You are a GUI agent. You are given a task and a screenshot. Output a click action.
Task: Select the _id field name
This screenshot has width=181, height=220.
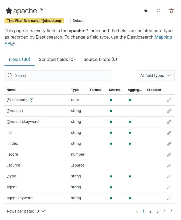point(9,132)
